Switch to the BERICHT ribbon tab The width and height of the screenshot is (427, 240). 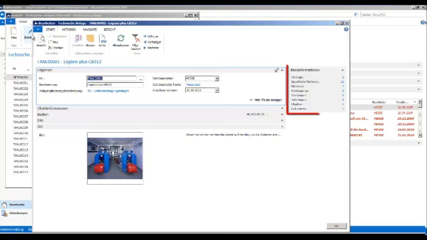pos(109,30)
